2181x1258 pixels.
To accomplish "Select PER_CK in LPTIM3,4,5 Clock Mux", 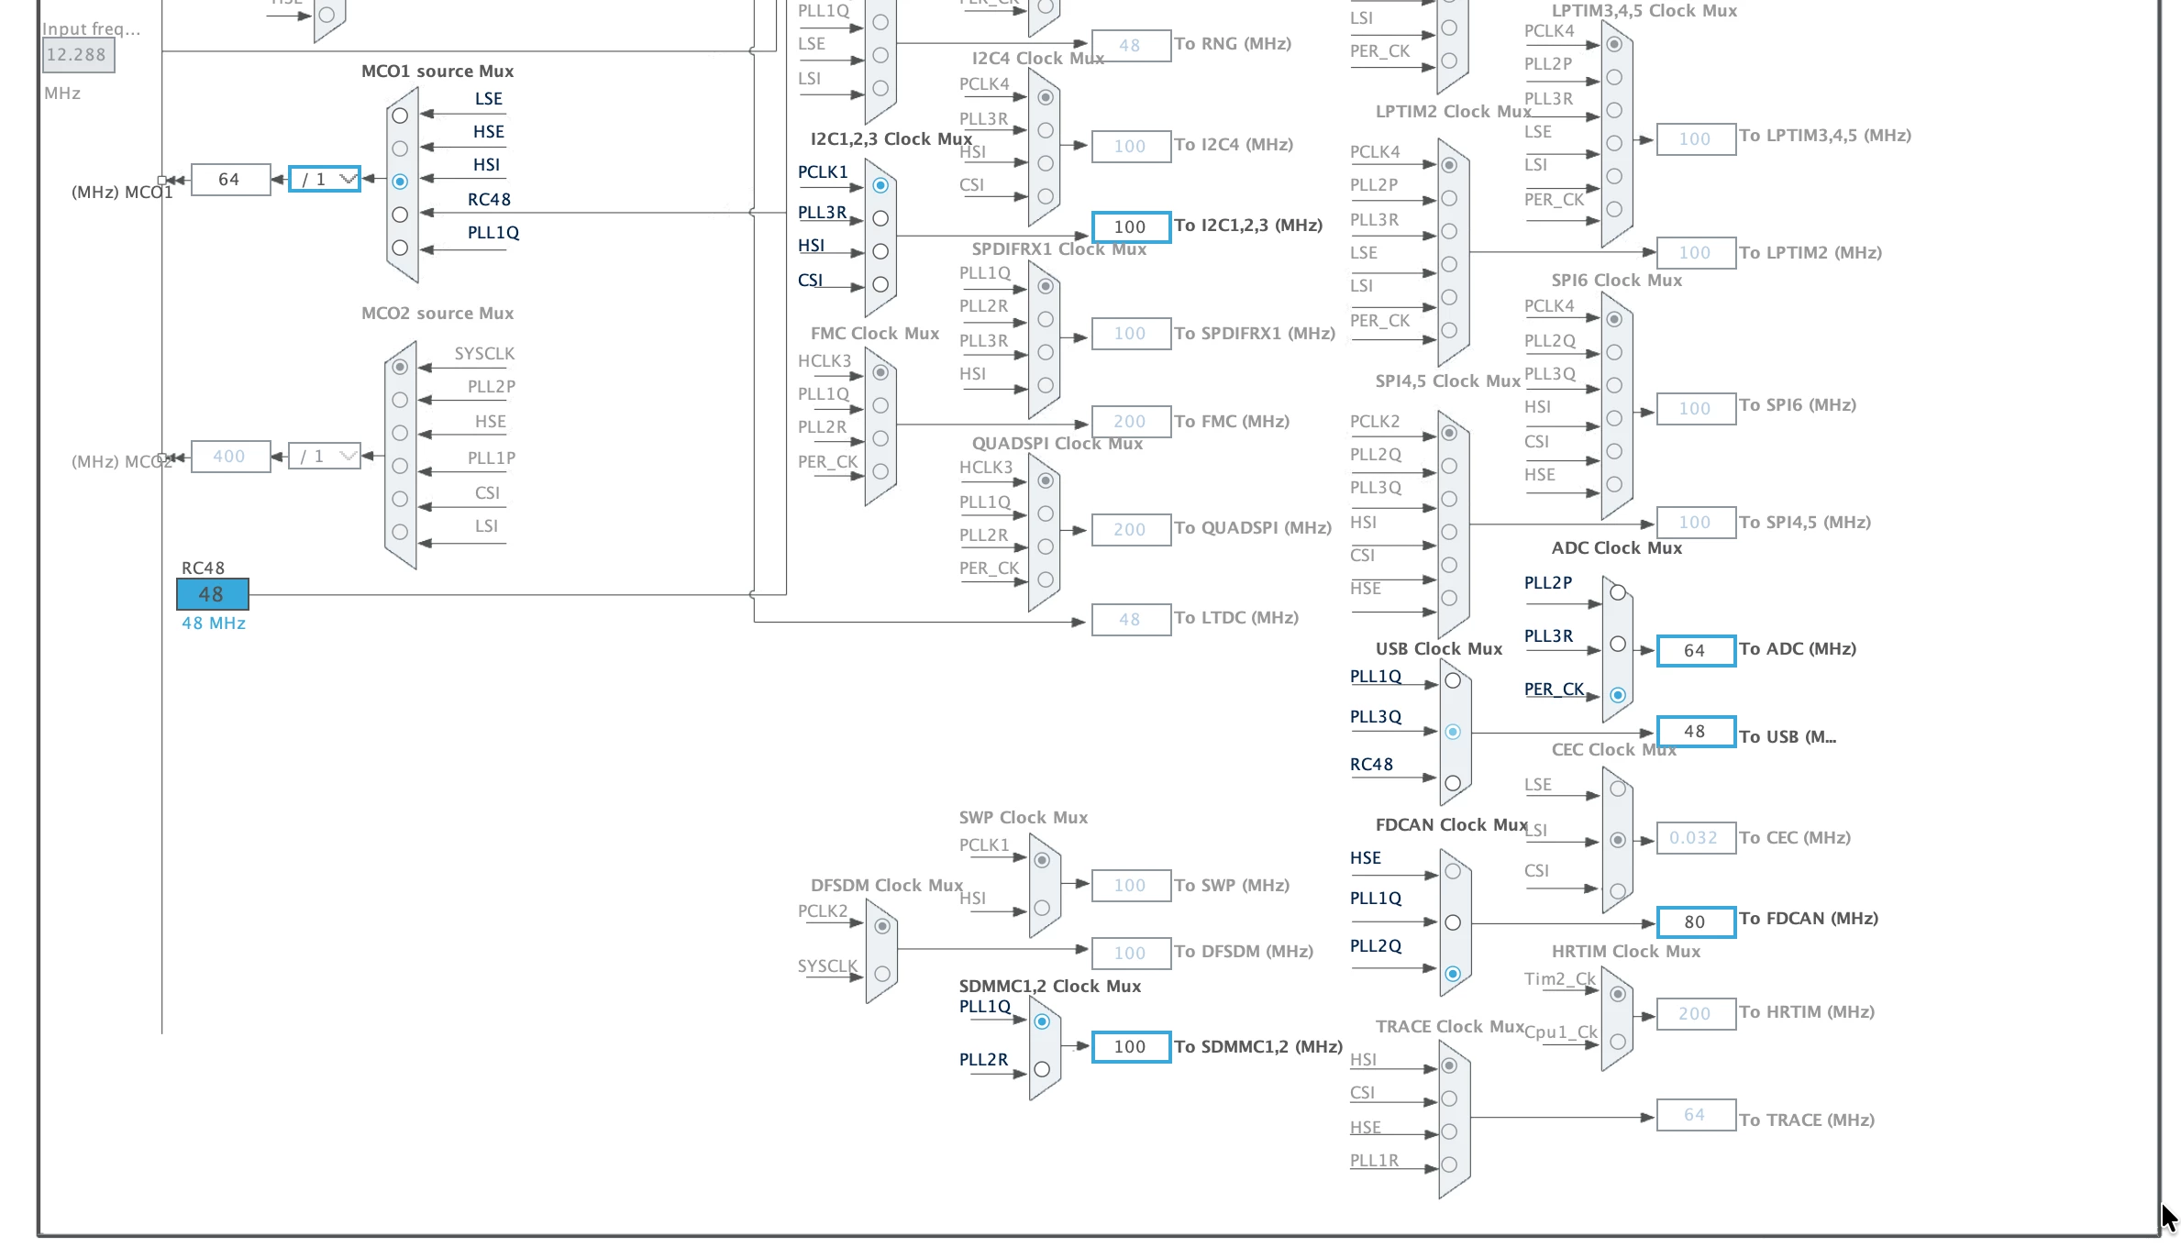I will pos(1614,209).
